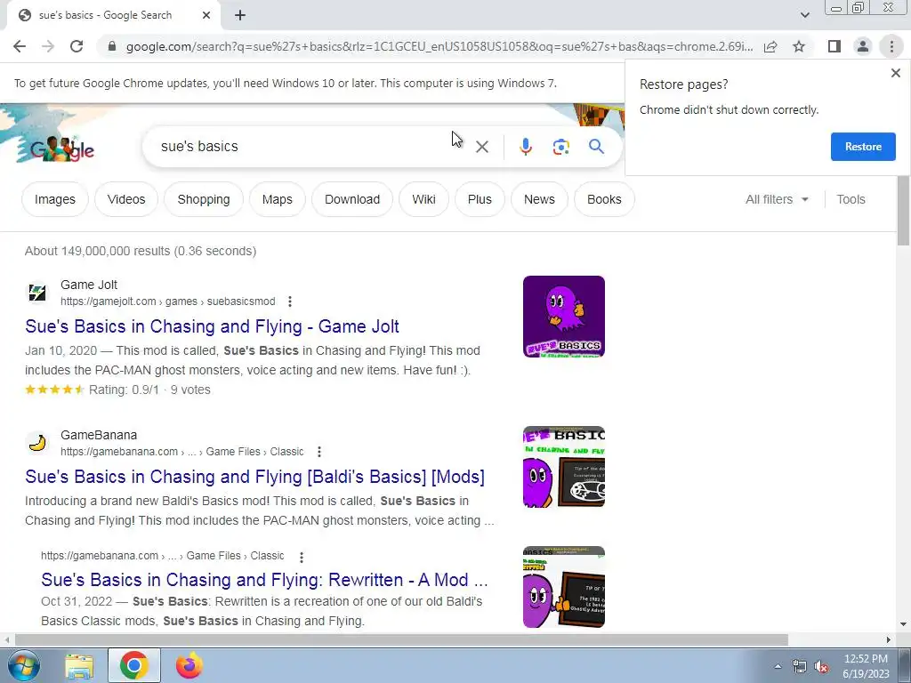Switch to News results
The height and width of the screenshot is (683, 911).
point(539,199)
